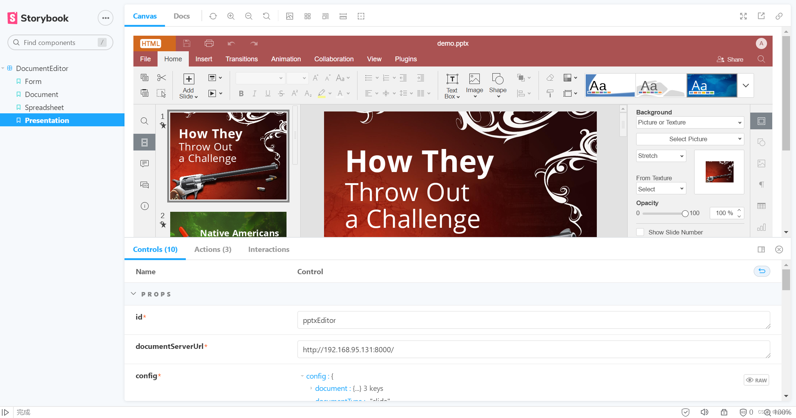Screen dimensions: 796x418
Task: Open the table settings icon in right sidebar
Action: [x=761, y=206]
